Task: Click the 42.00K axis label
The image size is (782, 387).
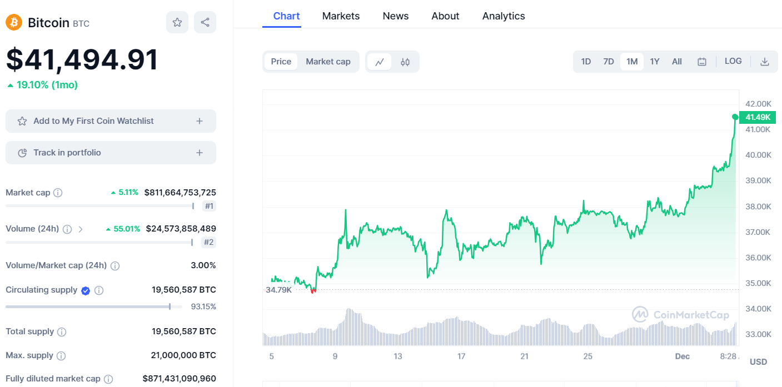Action: [x=758, y=104]
